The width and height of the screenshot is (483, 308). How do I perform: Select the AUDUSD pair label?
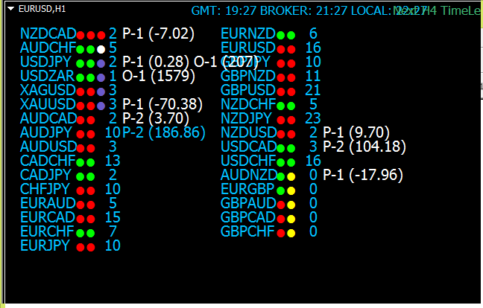click(48, 147)
